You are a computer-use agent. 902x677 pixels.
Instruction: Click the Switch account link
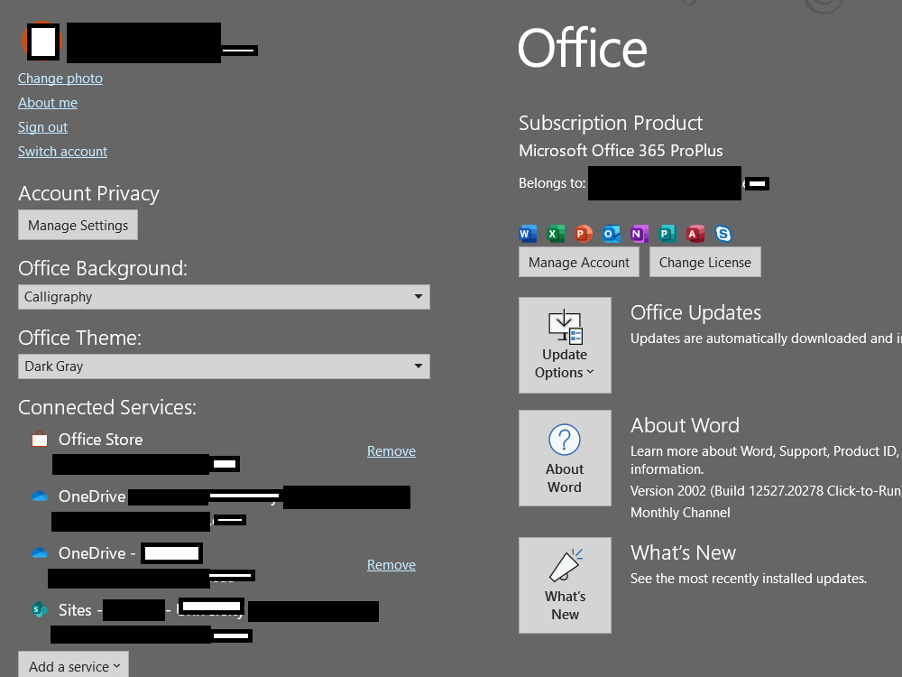[63, 152]
